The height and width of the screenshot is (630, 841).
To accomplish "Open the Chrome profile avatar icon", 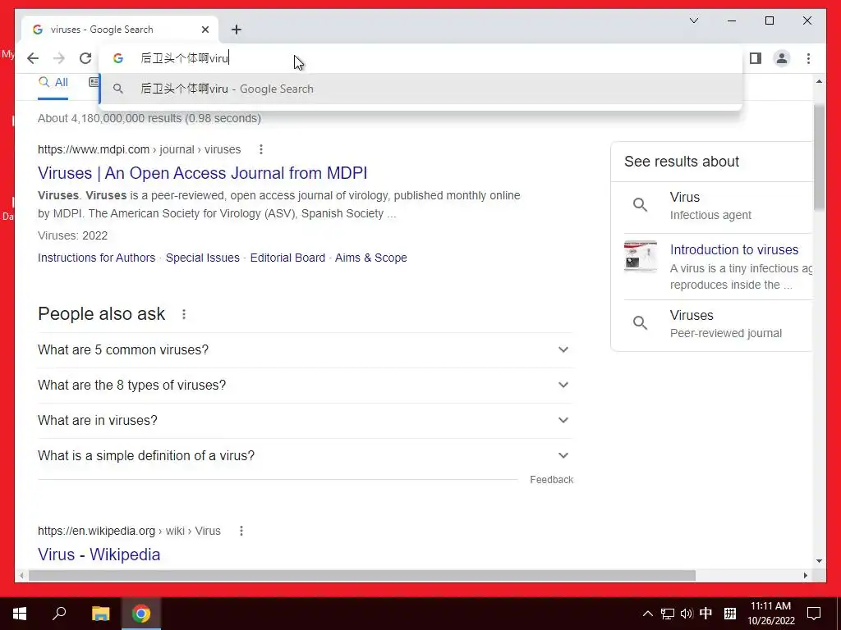I will coord(782,58).
